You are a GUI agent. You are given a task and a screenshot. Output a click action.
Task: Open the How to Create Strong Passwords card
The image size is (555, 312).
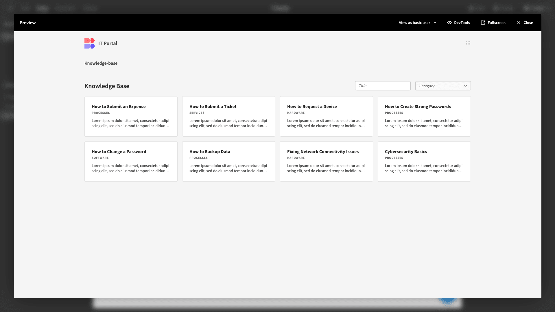424,116
